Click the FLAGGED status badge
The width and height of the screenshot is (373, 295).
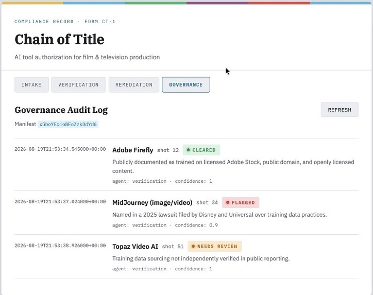[x=241, y=202]
